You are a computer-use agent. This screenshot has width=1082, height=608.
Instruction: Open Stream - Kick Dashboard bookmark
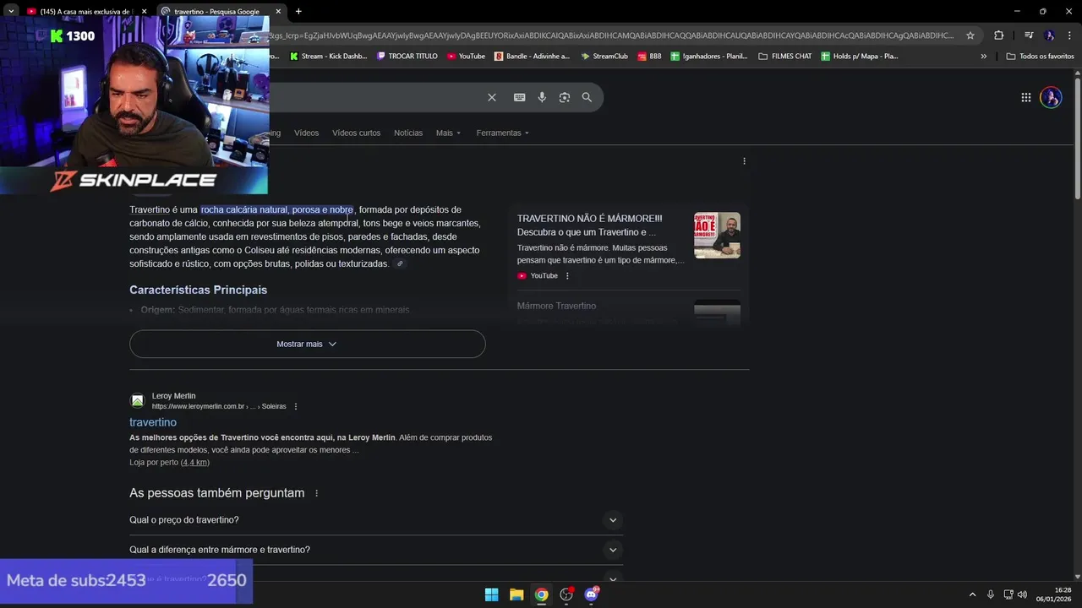328,56
